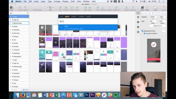Switch to the run tab
The height and width of the screenshot is (99, 176).
click(x=61, y=16)
